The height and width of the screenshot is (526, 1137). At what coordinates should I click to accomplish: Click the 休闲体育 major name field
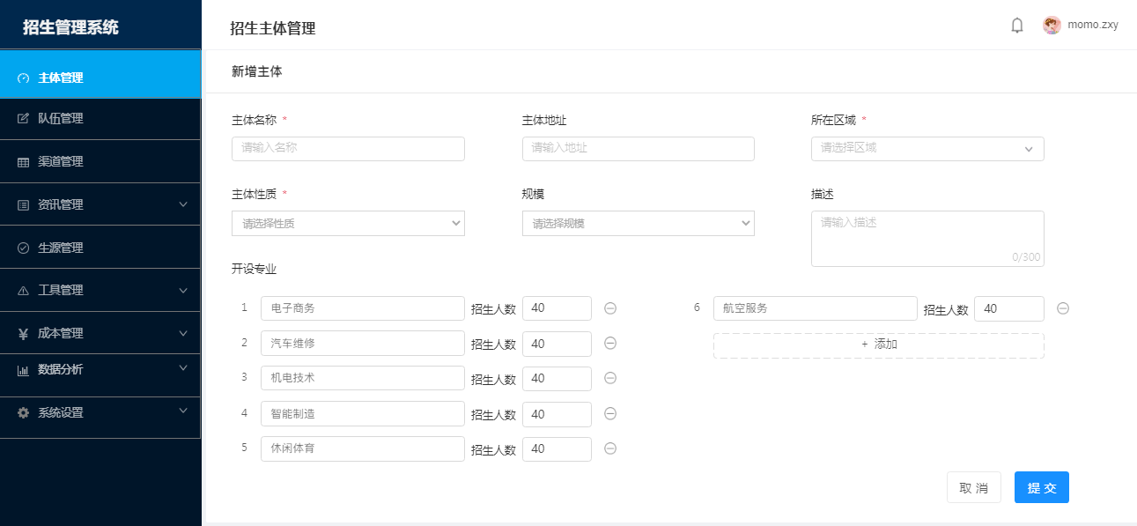(x=363, y=448)
